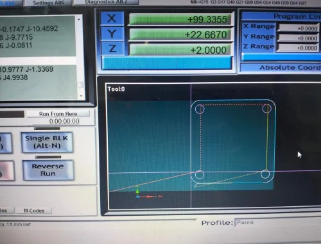The width and height of the screenshot is (321, 244).
Task: Switch to Diagnostics Alt-7 tab
Action: [106, 2]
